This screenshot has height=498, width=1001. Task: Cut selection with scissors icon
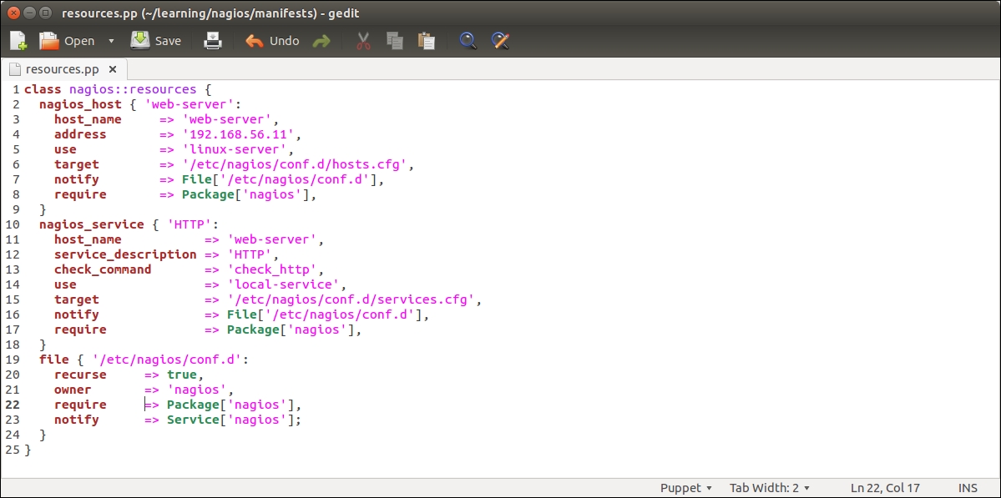coord(363,41)
